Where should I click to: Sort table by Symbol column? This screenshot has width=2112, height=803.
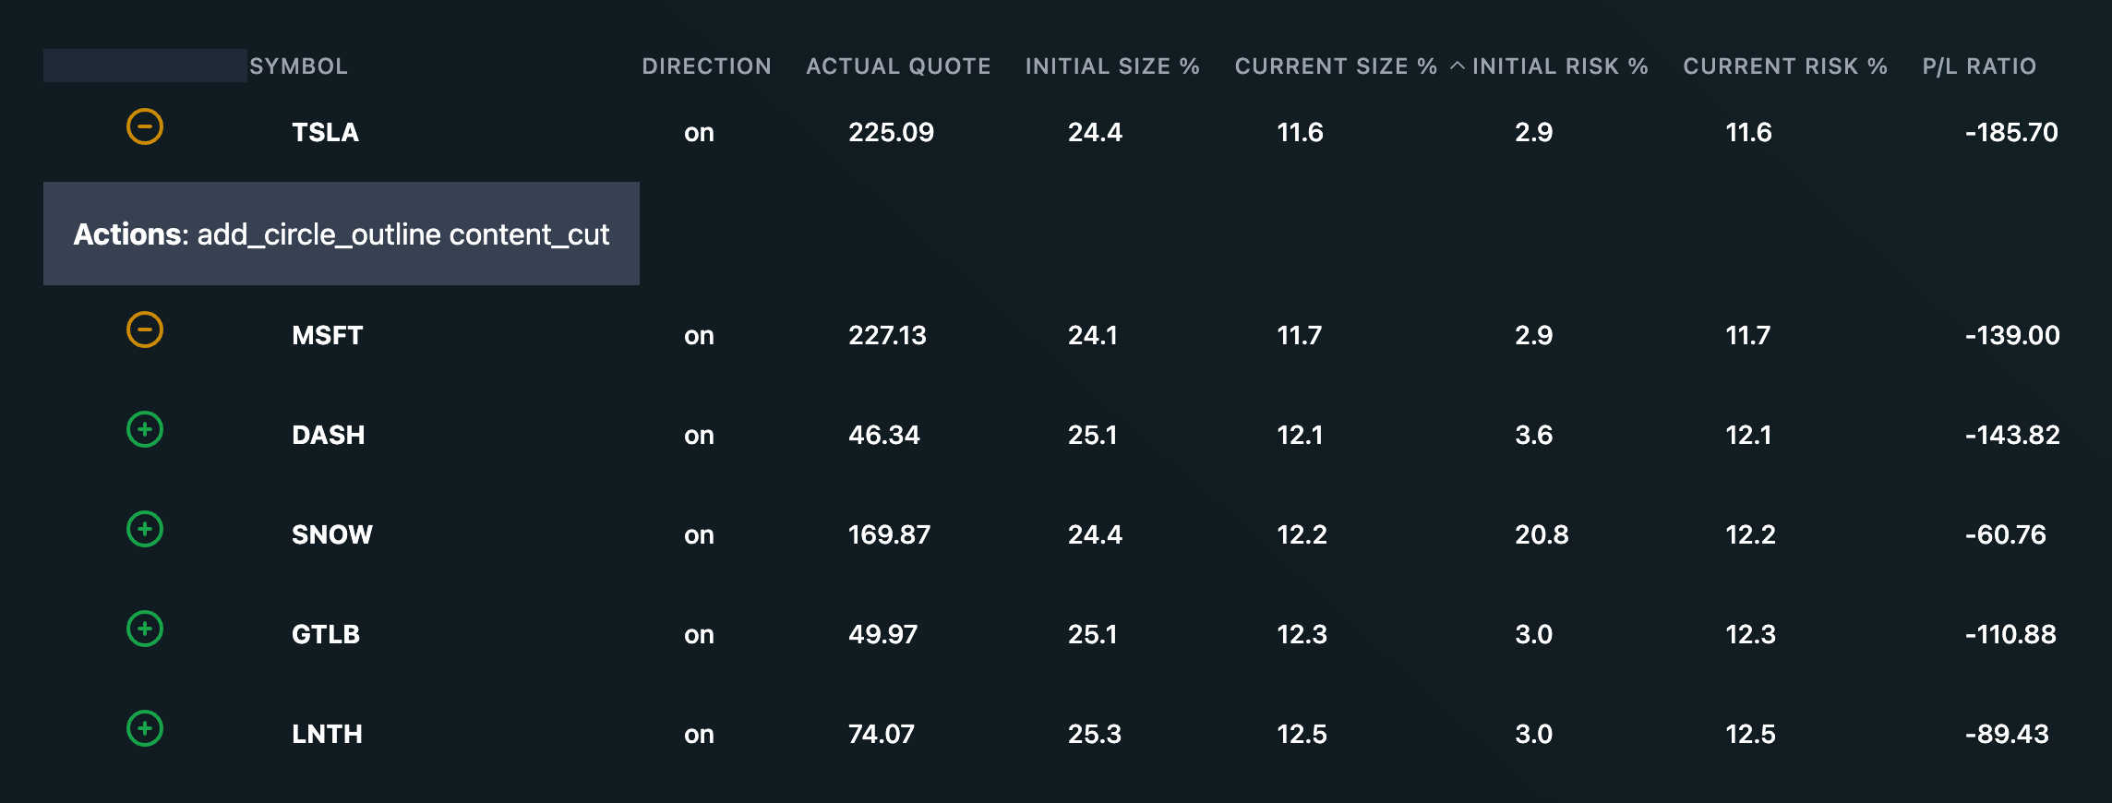[x=298, y=66]
